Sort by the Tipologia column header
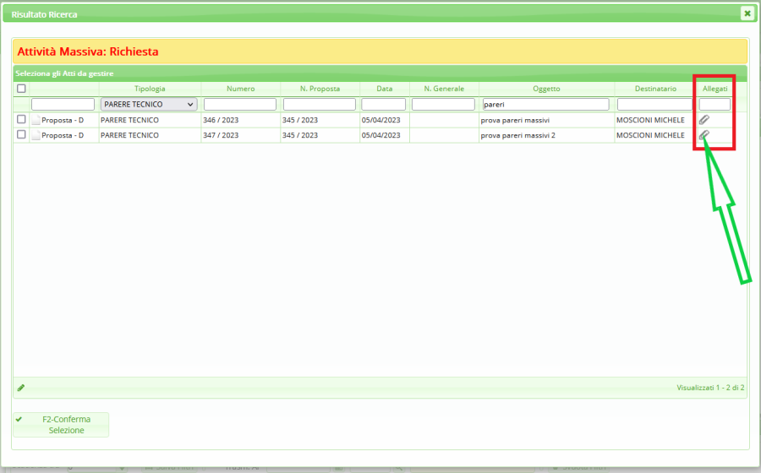Viewport: 761px width, 473px height. pyautogui.click(x=150, y=89)
